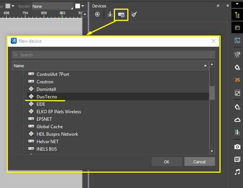Open the music note sounds panel
The height and width of the screenshot is (188, 243).
click(x=237, y=172)
